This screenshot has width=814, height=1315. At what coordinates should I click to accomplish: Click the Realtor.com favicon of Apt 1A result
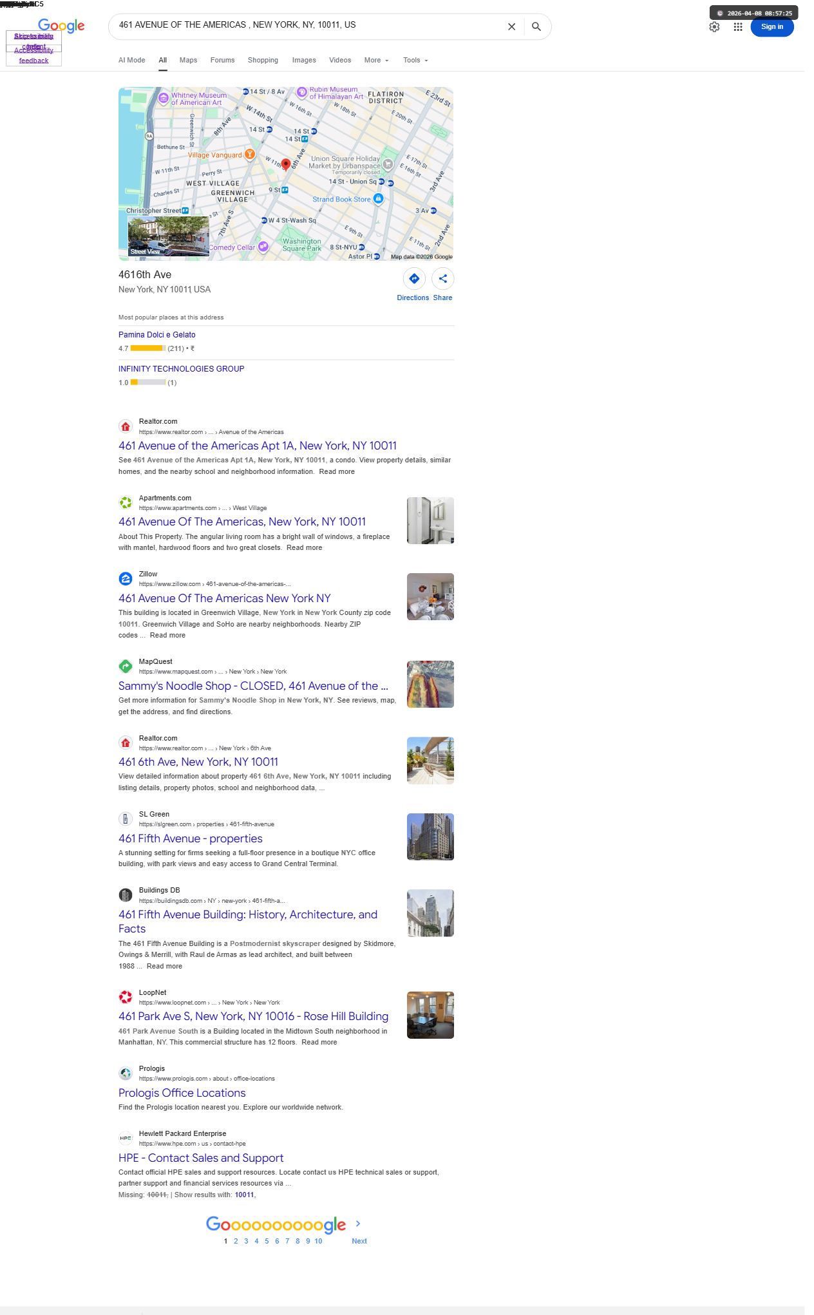tap(126, 426)
